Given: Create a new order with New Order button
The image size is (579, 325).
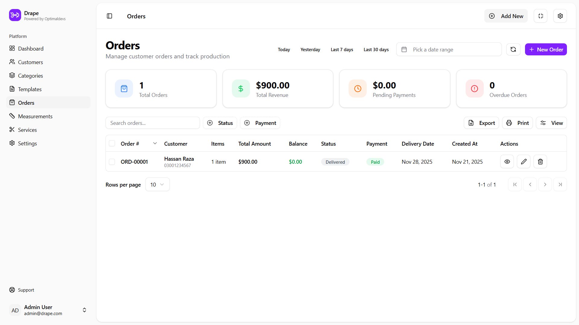Looking at the screenshot, I should [x=546, y=49].
